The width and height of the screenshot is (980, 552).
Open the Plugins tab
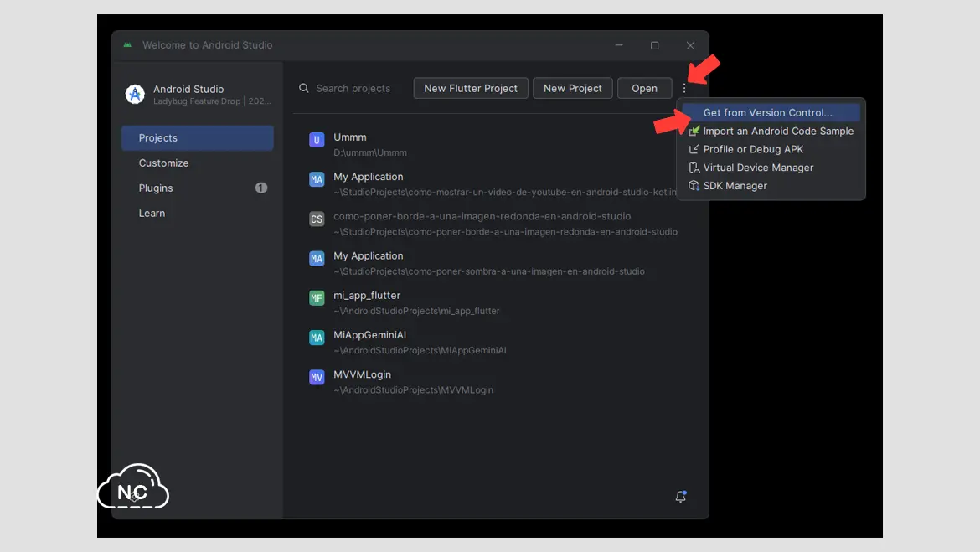click(x=198, y=188)
